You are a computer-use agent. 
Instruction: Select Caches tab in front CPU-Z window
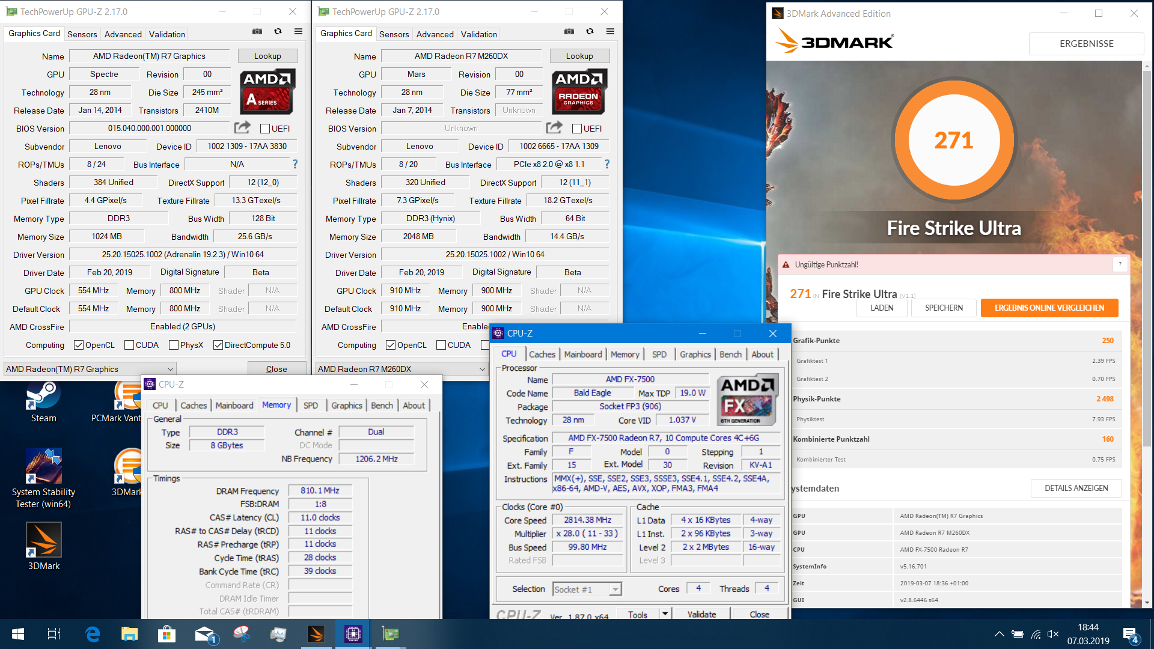pyautogui.click(x=542, y=355)
